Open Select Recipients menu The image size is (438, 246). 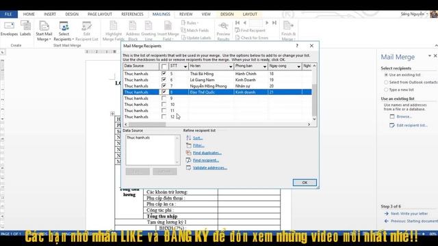tap(64, 31)
